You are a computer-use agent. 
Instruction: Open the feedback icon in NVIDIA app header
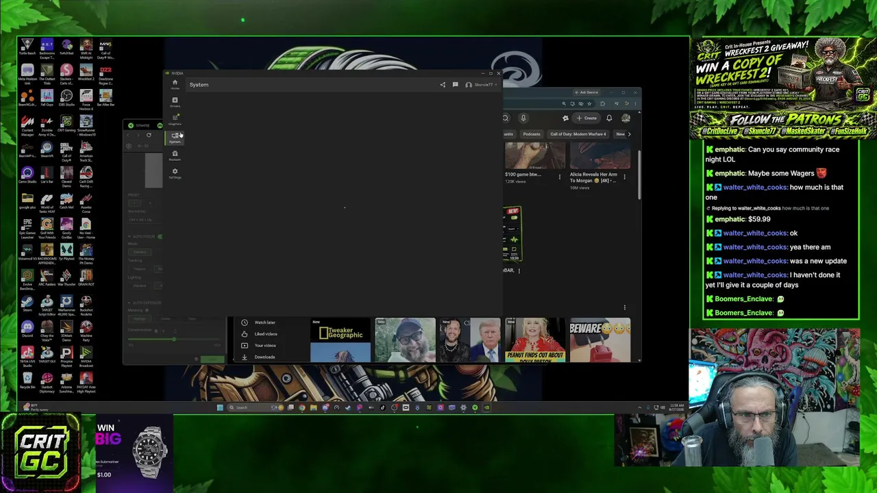tap(455, 85)
